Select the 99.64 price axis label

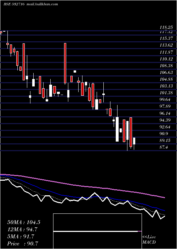tap(165, 100)
